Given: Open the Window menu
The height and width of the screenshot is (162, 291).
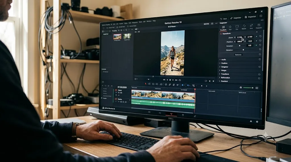Looking at the screenshot, I should point(149,22).
